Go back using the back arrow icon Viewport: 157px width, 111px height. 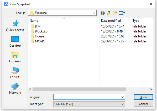103,13
